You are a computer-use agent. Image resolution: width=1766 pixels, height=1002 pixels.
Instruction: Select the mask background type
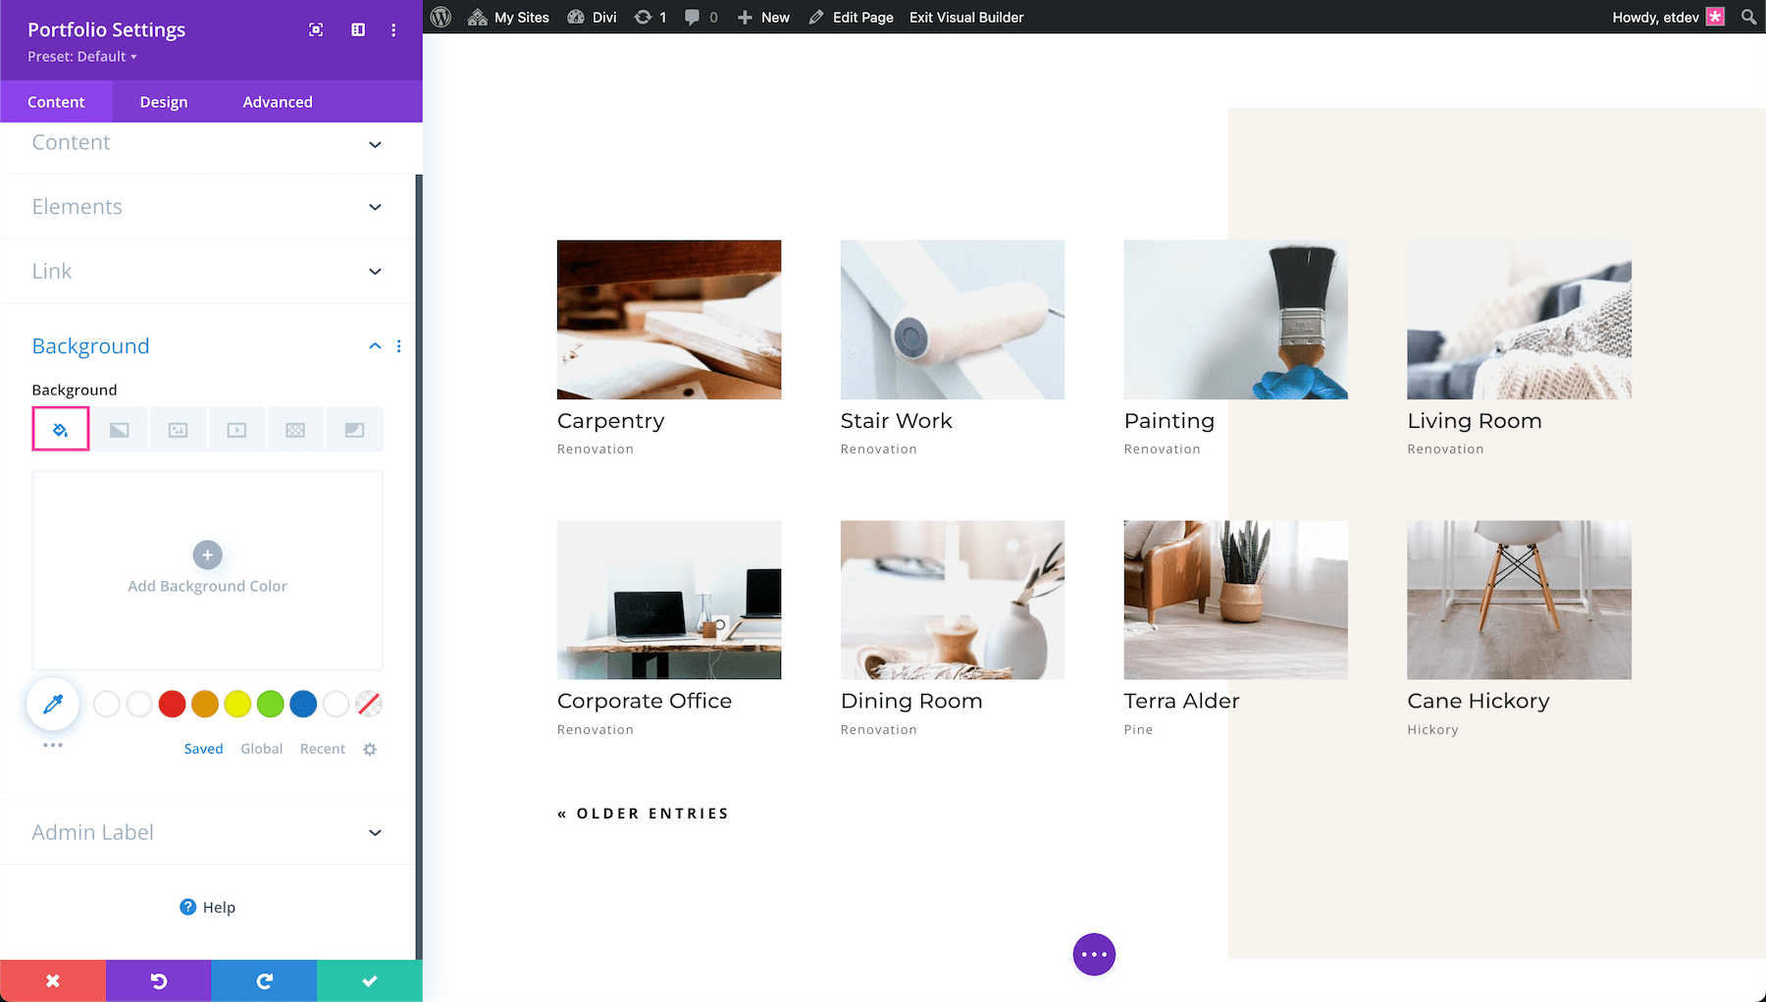coord(354,429)
